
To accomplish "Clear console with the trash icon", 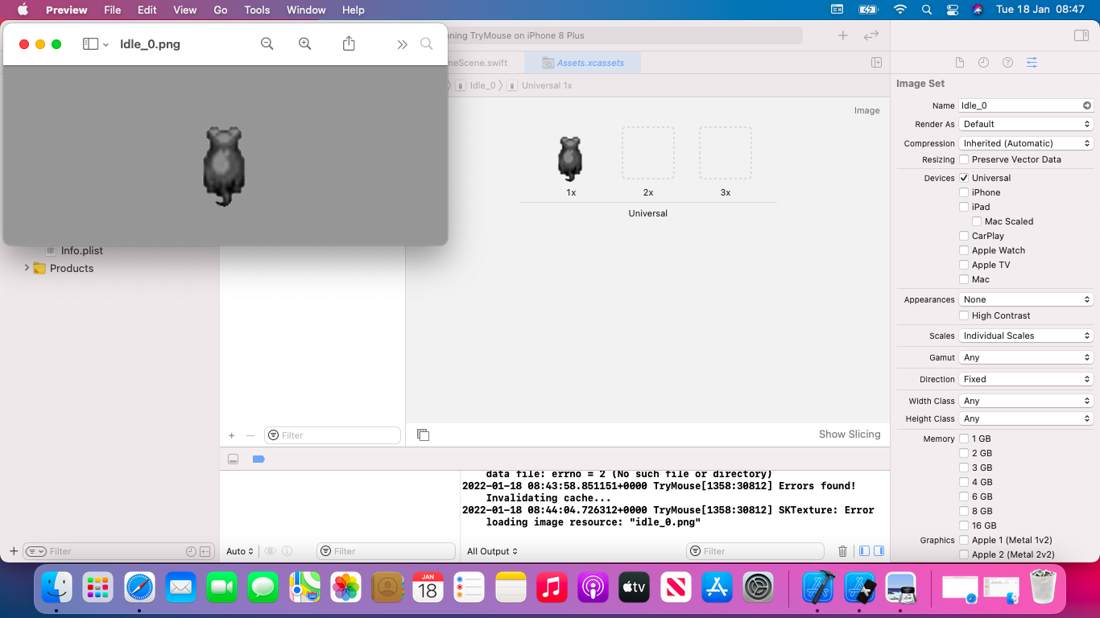I will coord(843,551).
